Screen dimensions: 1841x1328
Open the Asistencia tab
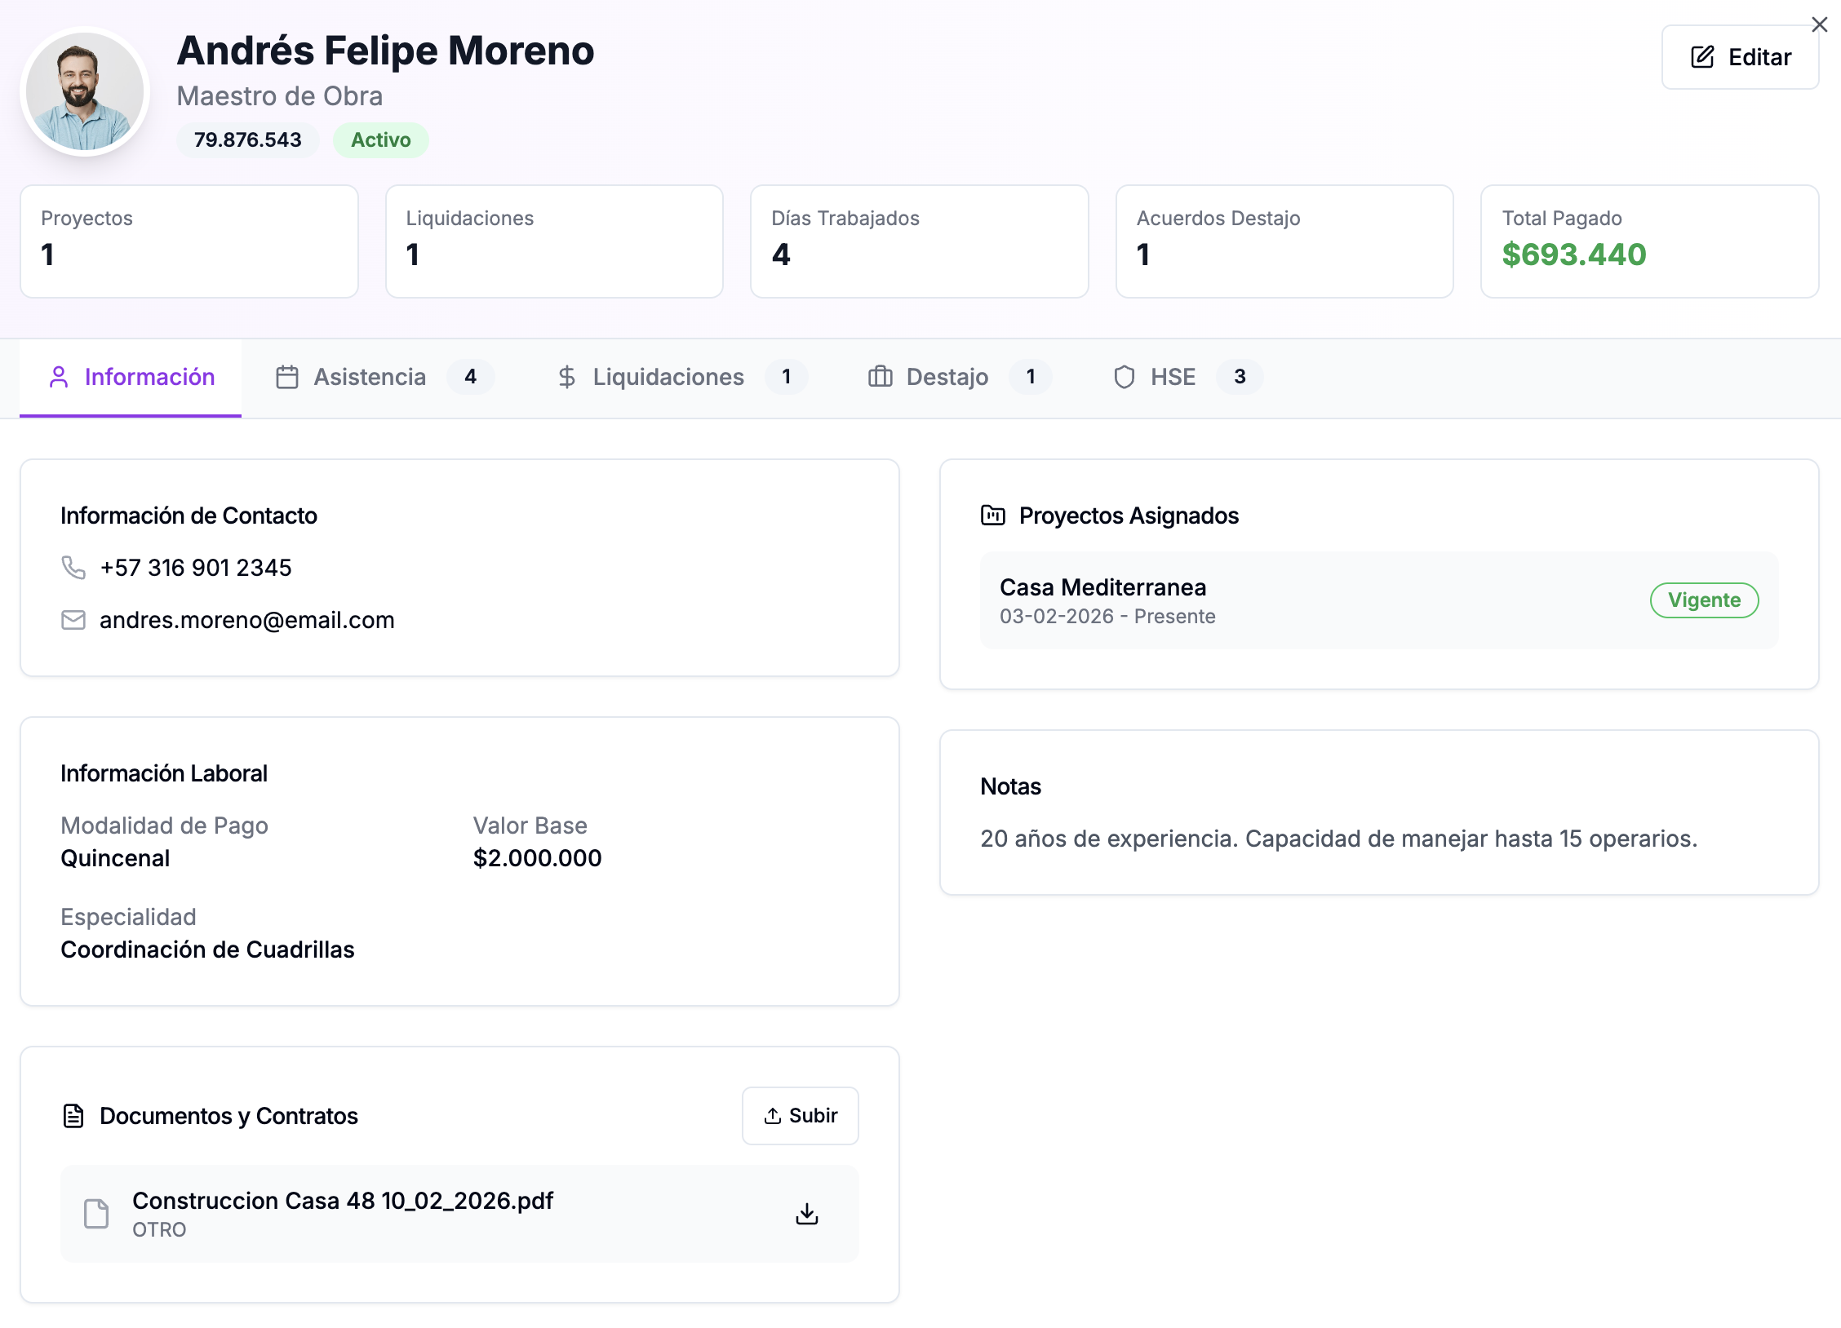(384, 377)
